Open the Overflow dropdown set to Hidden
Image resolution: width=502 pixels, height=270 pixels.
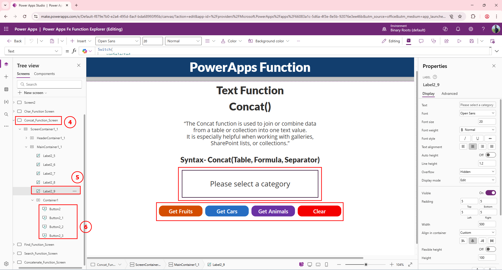click(478, 172)
